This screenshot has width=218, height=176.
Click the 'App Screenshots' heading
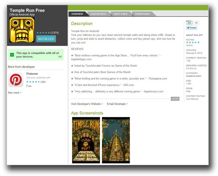click(x=87, y=113)
